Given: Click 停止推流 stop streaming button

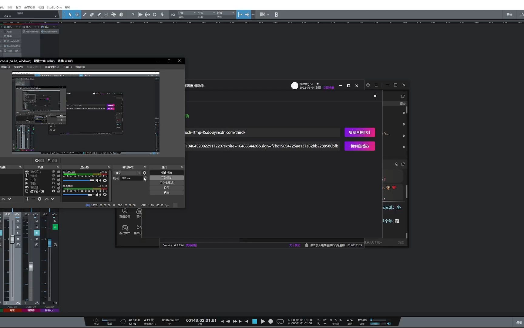Looking at the screenshot, I should (166, 173).
